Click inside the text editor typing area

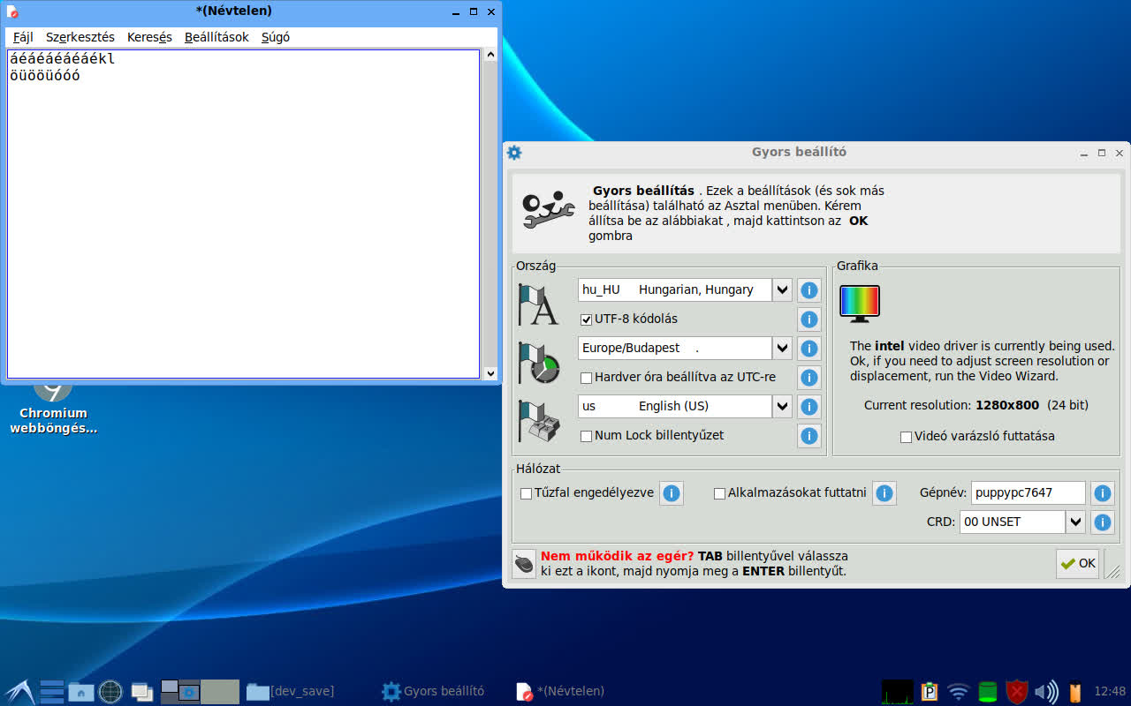click(243, 214)
